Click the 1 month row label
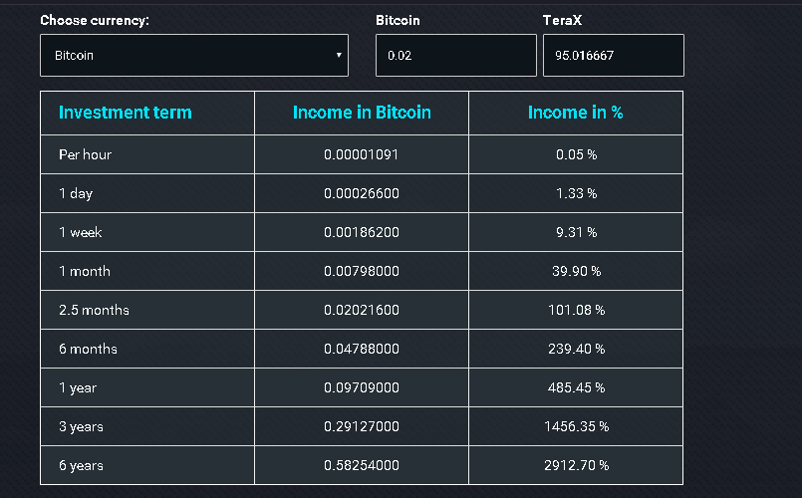The height and width of the screenshot is (498, 802). 85,271
